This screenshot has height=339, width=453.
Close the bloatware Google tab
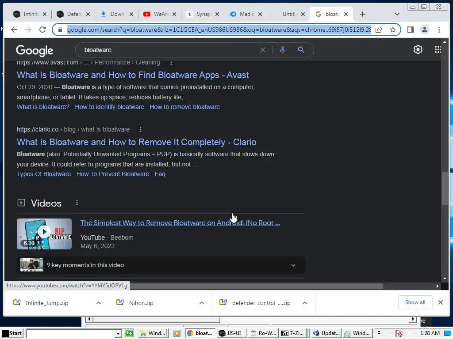(x=346, y=14)
